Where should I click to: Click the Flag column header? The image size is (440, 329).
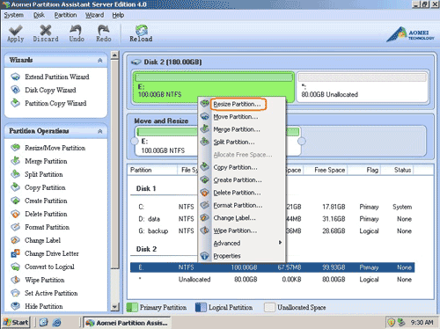click(x=363, y=170)
